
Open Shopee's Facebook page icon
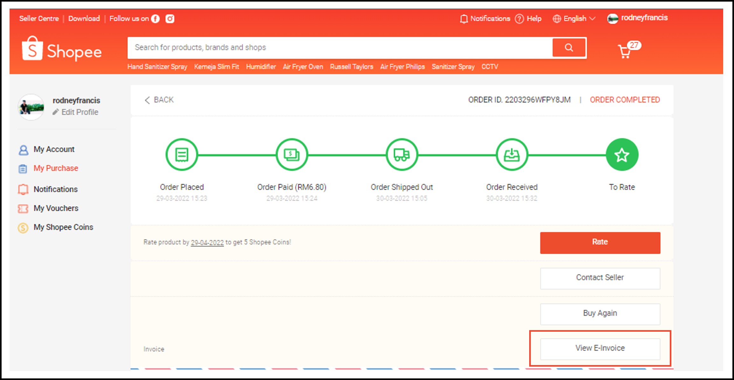tap(155, 18)
